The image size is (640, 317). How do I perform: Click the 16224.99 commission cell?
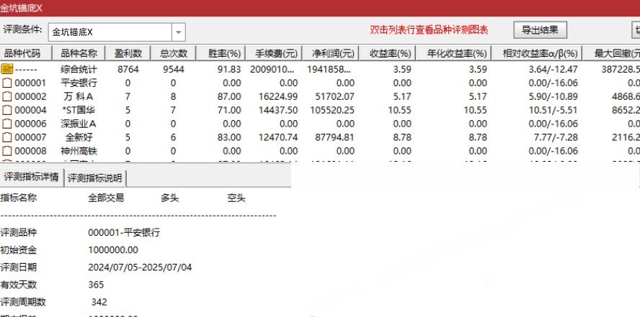point(278,96)
